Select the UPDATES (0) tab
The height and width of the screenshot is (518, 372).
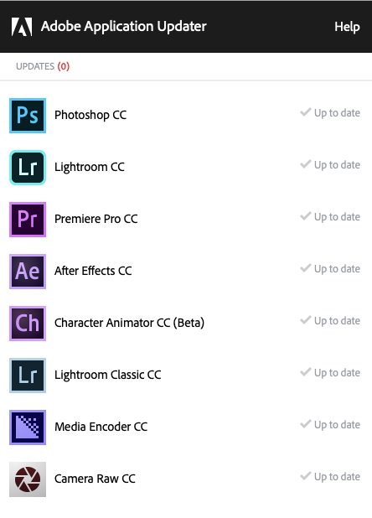click(x=43, y=66)
